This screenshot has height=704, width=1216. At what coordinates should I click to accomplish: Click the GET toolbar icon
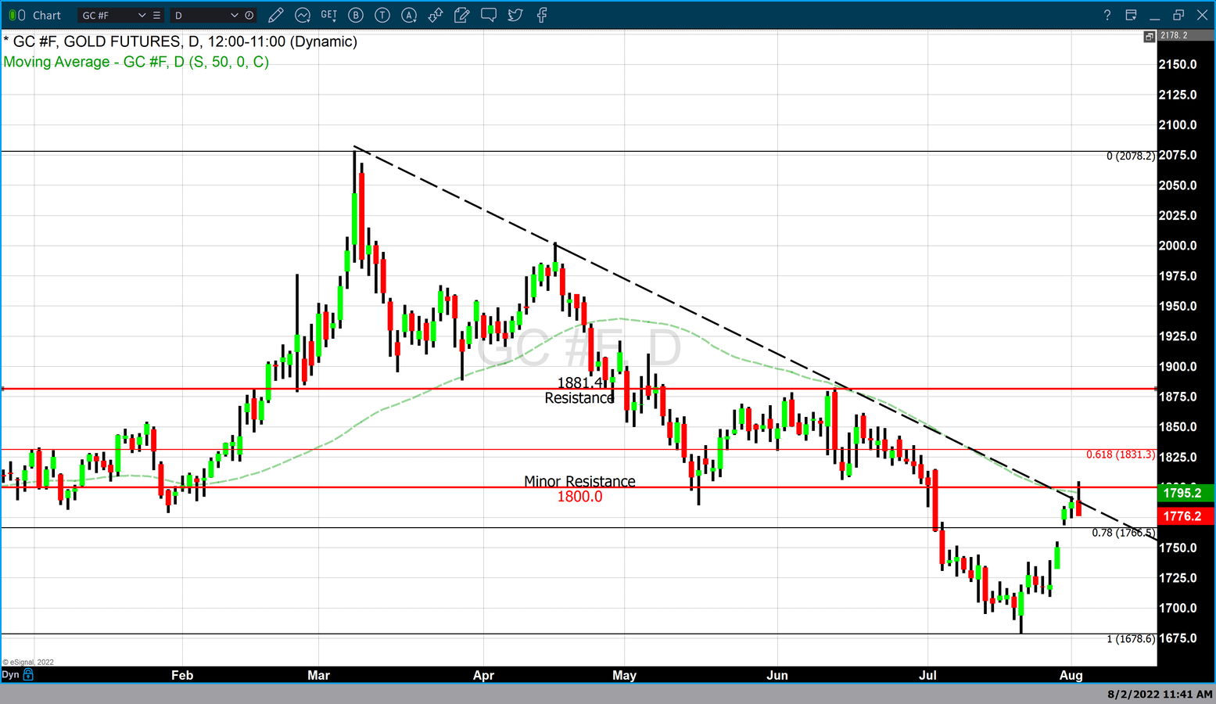tap(329, 15)
